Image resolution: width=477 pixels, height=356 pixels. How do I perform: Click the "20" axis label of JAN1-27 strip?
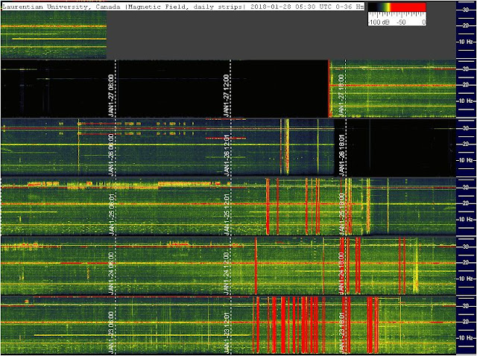pyautogui.click(x=465, y=85)
